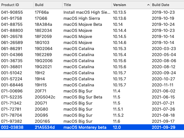Click version 10.15.3 cell

pyautogui.click(x=120, y=49)
